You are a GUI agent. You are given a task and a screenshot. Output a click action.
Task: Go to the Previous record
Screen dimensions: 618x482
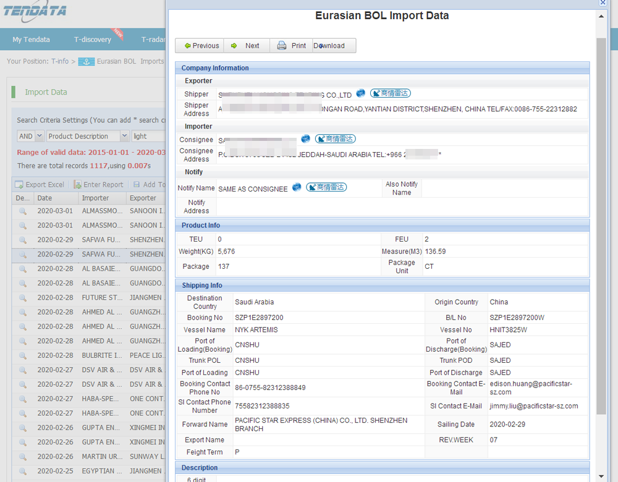(201, 46)
